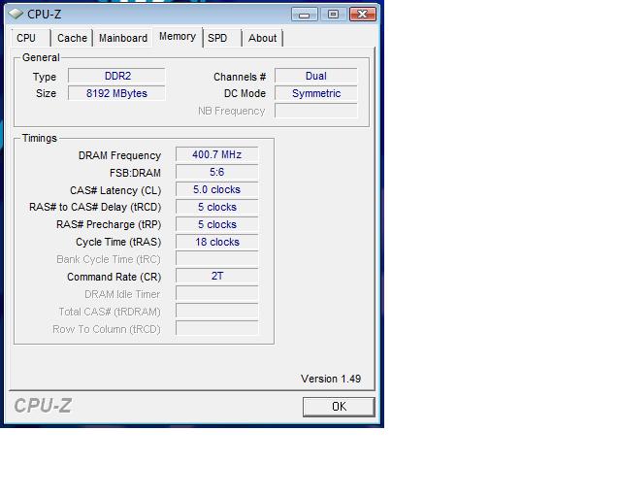This screenshot has height=497, width=621.
Task: Minimize the CPU-Z window
Action: 304,15
